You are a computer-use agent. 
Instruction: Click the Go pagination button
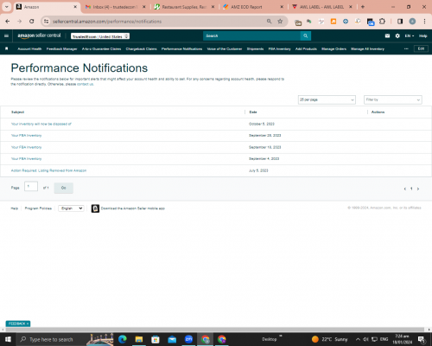[x=64, y=188]
